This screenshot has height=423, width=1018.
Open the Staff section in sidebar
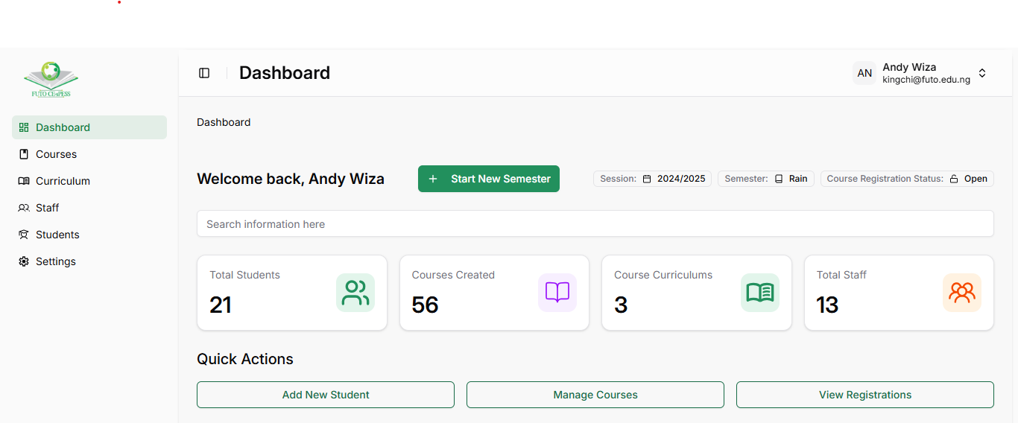point(47,208)
